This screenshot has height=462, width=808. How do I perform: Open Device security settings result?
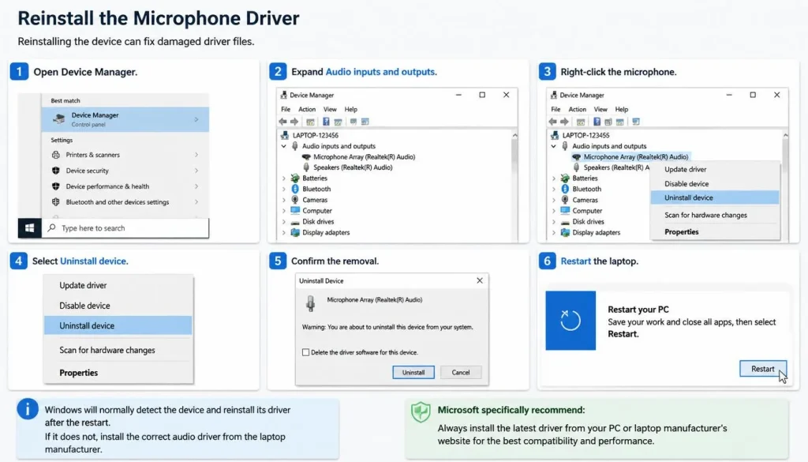click(x=125, y=171)
